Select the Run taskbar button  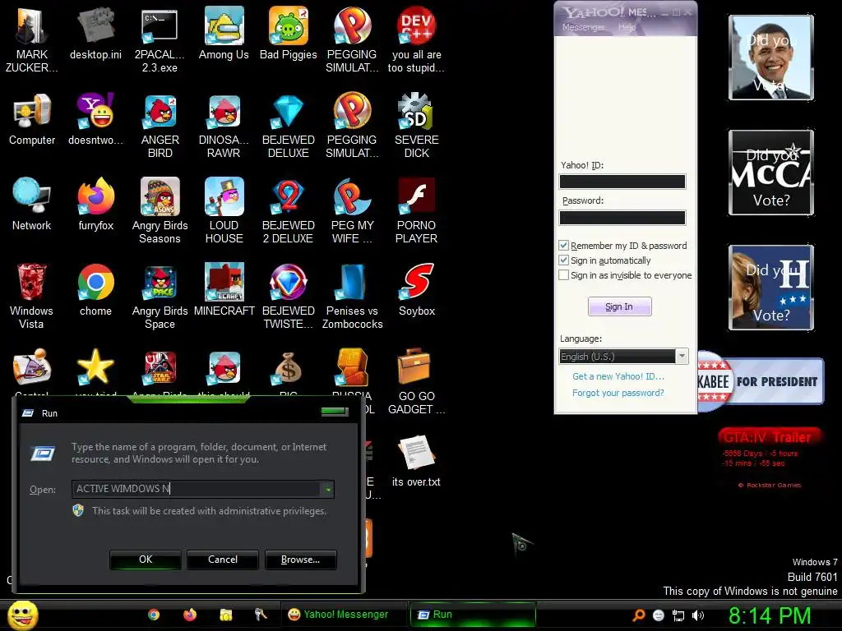point(474,615)
